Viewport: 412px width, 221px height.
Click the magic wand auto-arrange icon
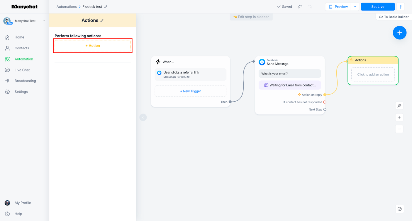pyautogui.click(x=399, y=106)
